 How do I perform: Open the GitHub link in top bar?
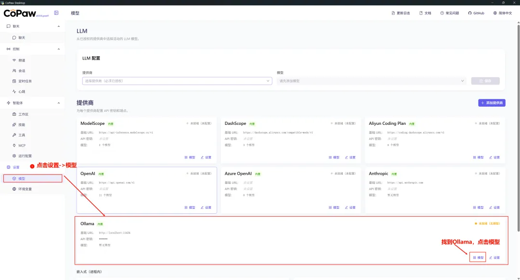(476, 13)
